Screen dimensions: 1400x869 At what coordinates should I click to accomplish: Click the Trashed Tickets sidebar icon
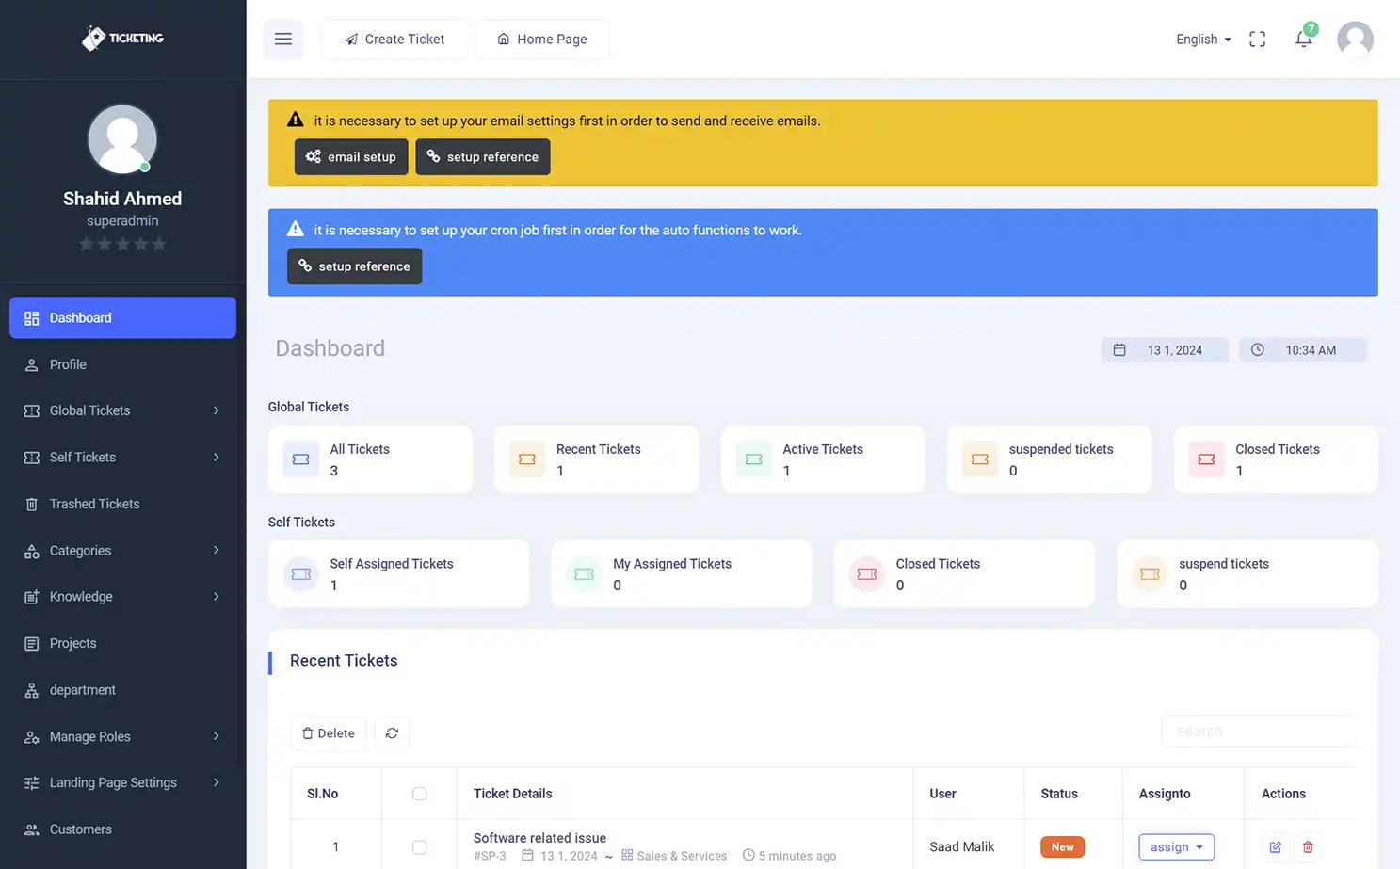pyautogui.click(x=31, y=504)
